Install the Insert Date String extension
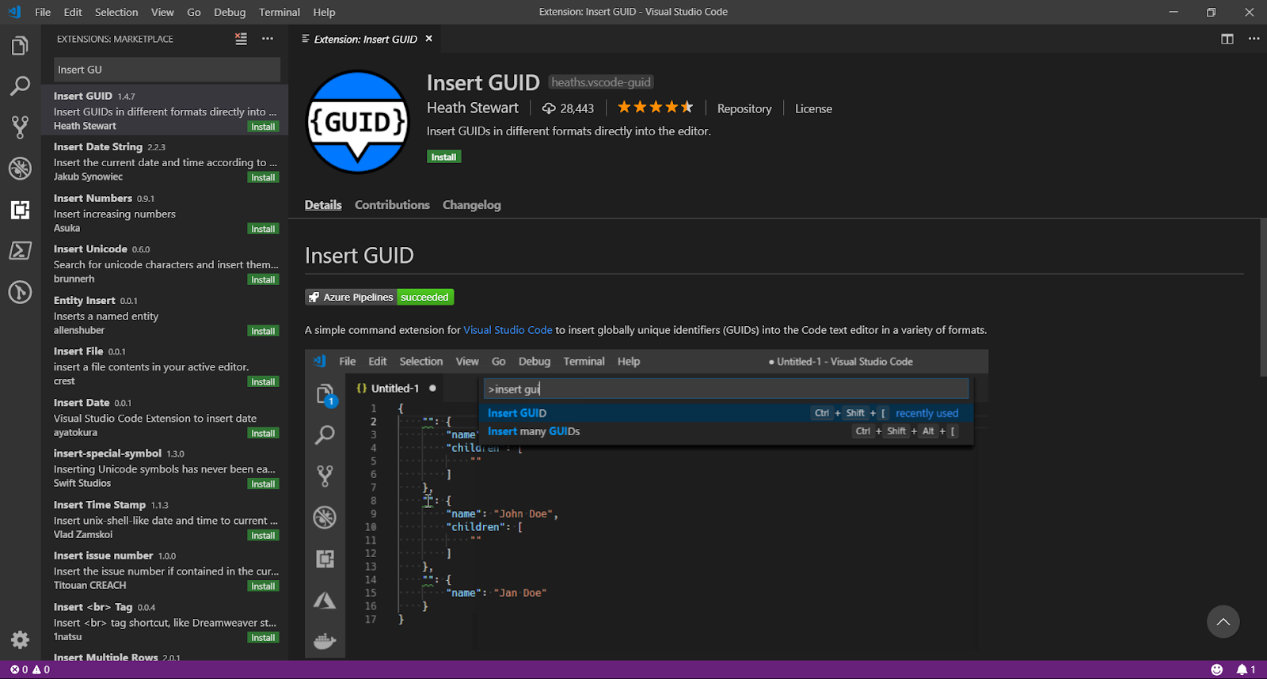This screenshot has width=1267, height=679. (263, 177)
